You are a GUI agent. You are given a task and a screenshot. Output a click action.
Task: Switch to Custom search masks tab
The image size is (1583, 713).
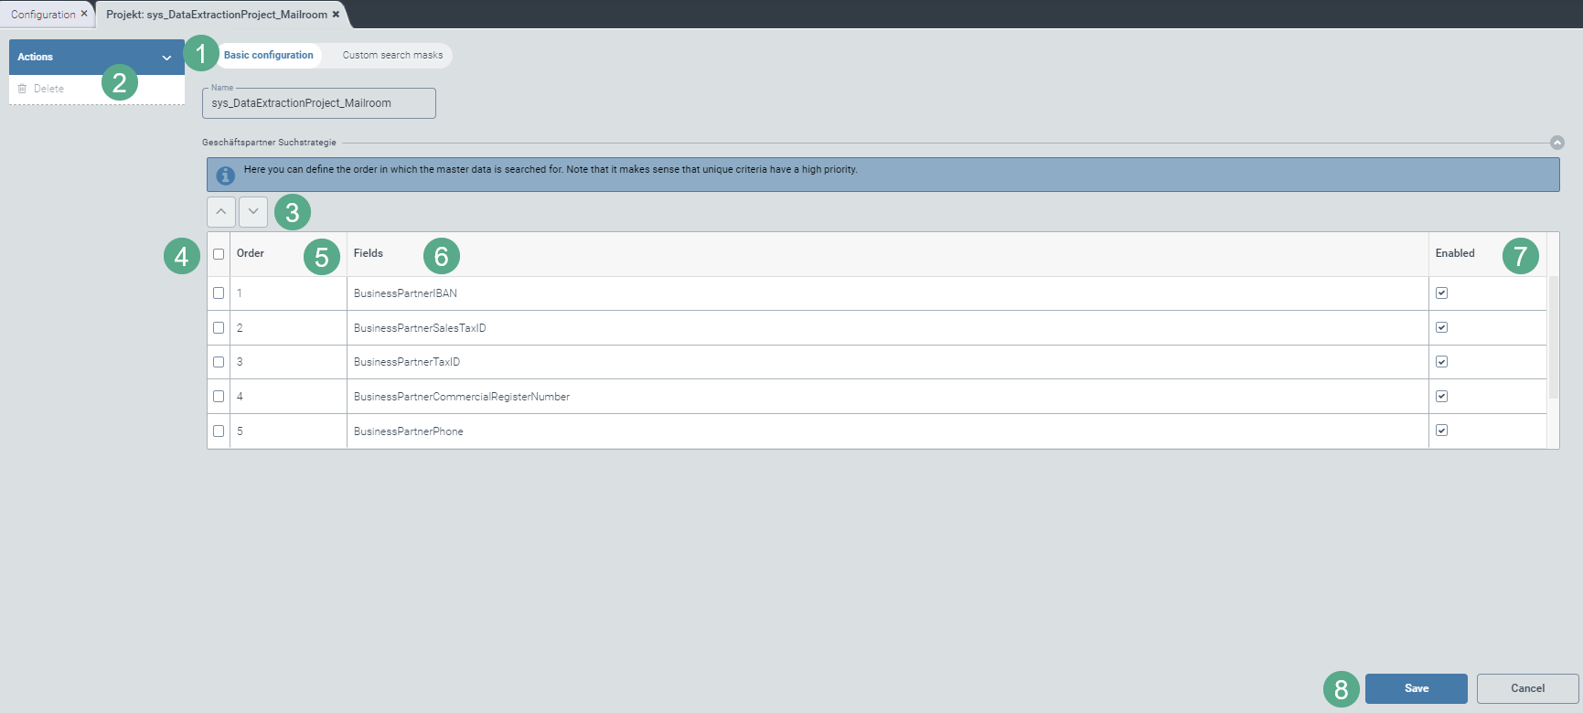pos(392,56)
